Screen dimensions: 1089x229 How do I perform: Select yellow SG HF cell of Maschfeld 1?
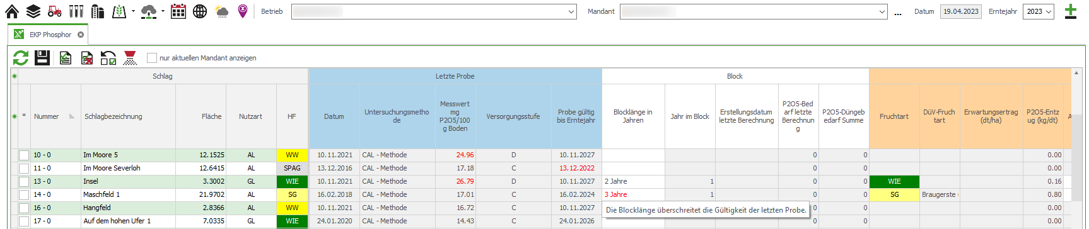pos(292,195)
